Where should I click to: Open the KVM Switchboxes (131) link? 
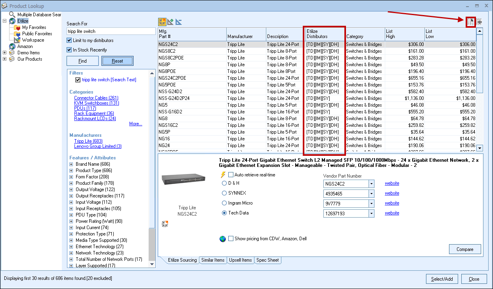click(x=97, y=103)
